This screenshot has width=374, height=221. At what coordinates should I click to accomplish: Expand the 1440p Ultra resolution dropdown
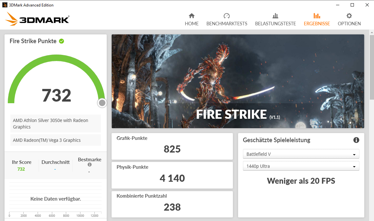tap(301, 166)
